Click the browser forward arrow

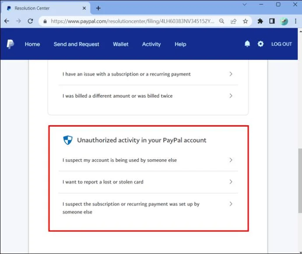[x=18, y=21]
